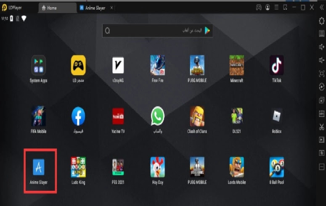The width and height of the screenshot is (326, 206).
Task: Launch Minecraft
Action: coord(236,65)
